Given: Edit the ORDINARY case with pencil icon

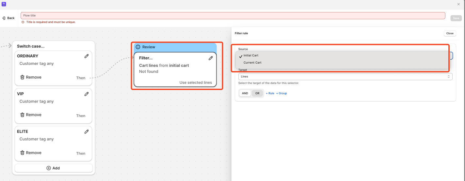Looking at the screenshot, I should 87,56.
